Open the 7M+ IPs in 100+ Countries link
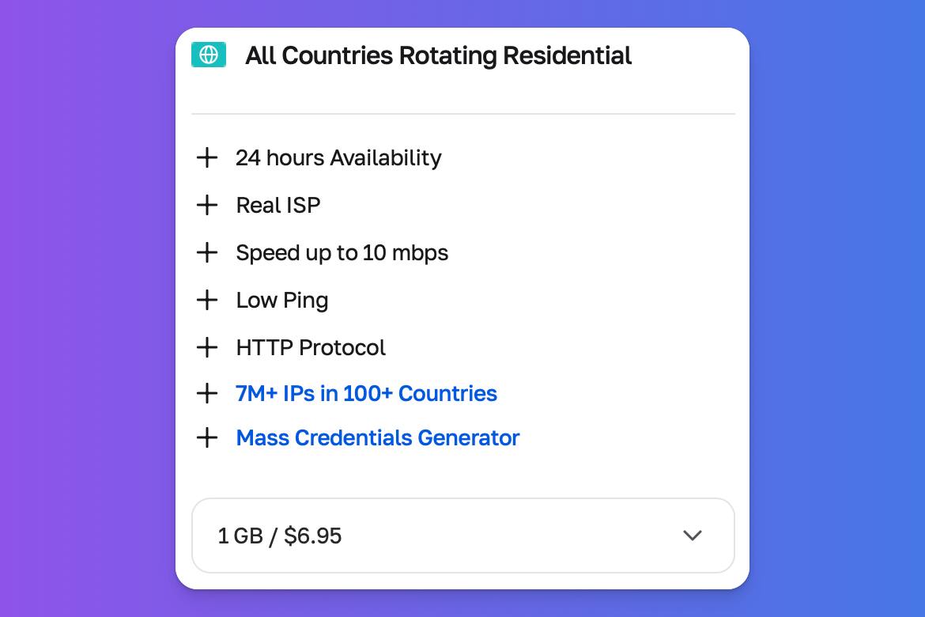 coord(366,393)
